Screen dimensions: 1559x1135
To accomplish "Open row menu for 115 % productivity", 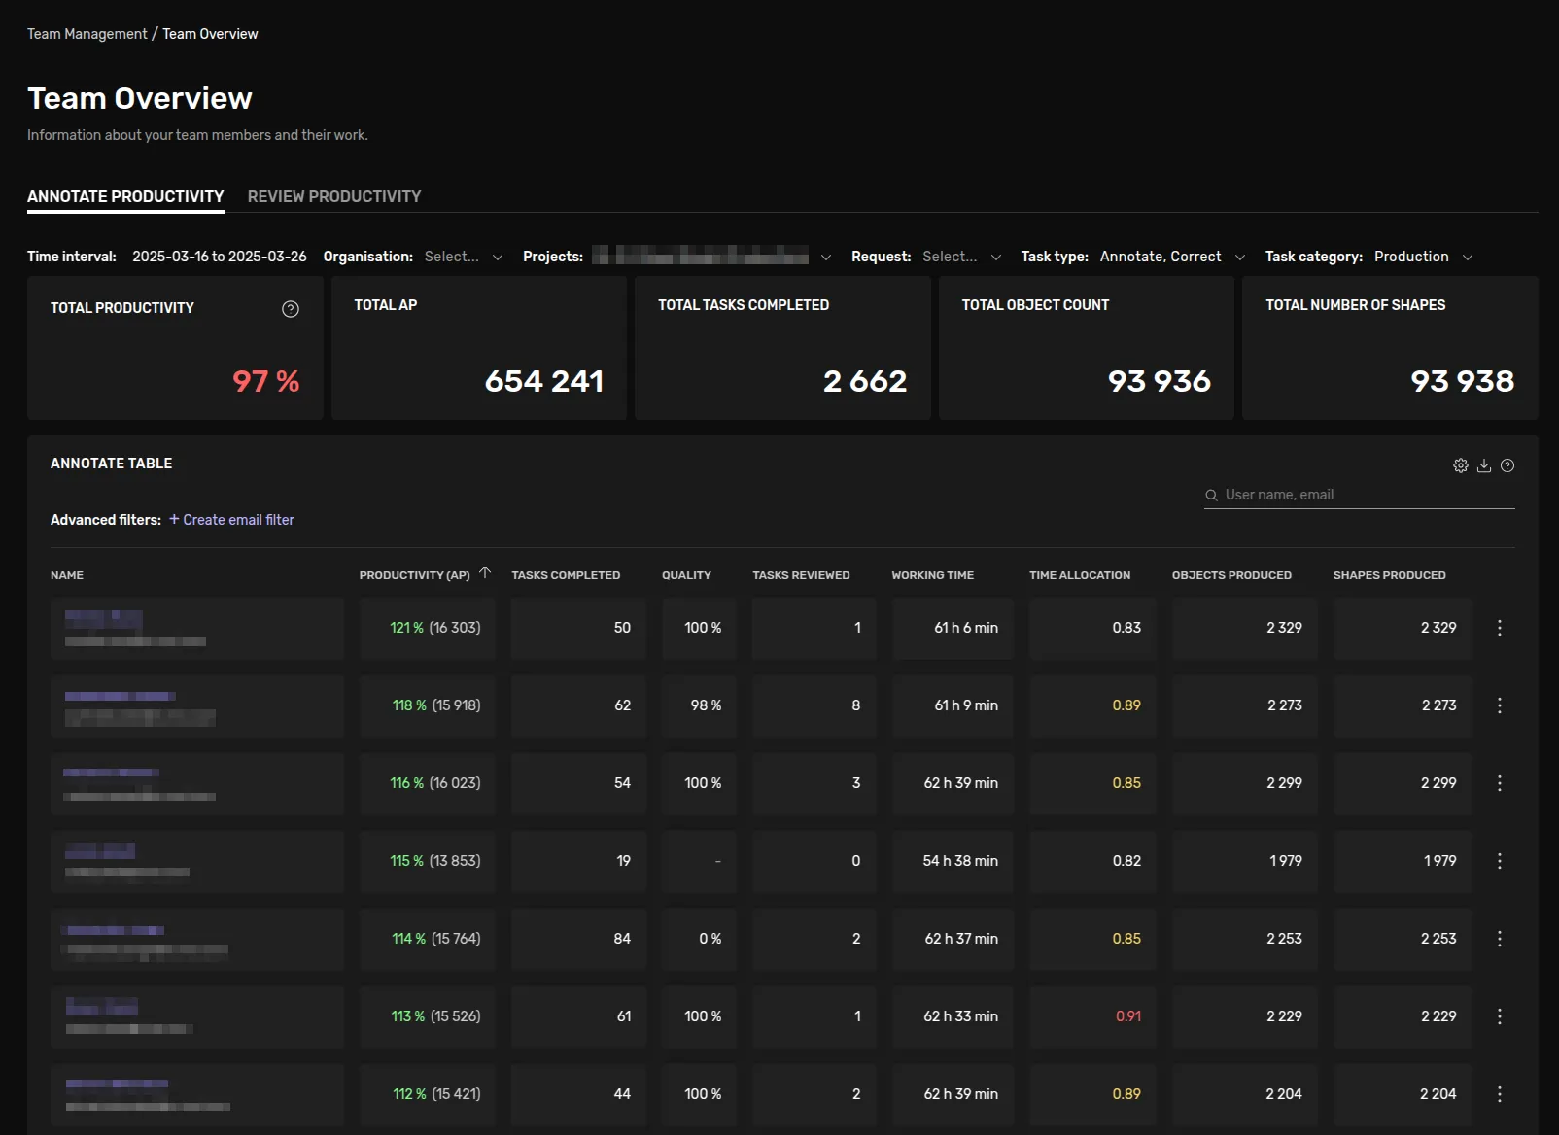I will (1500, 861).
